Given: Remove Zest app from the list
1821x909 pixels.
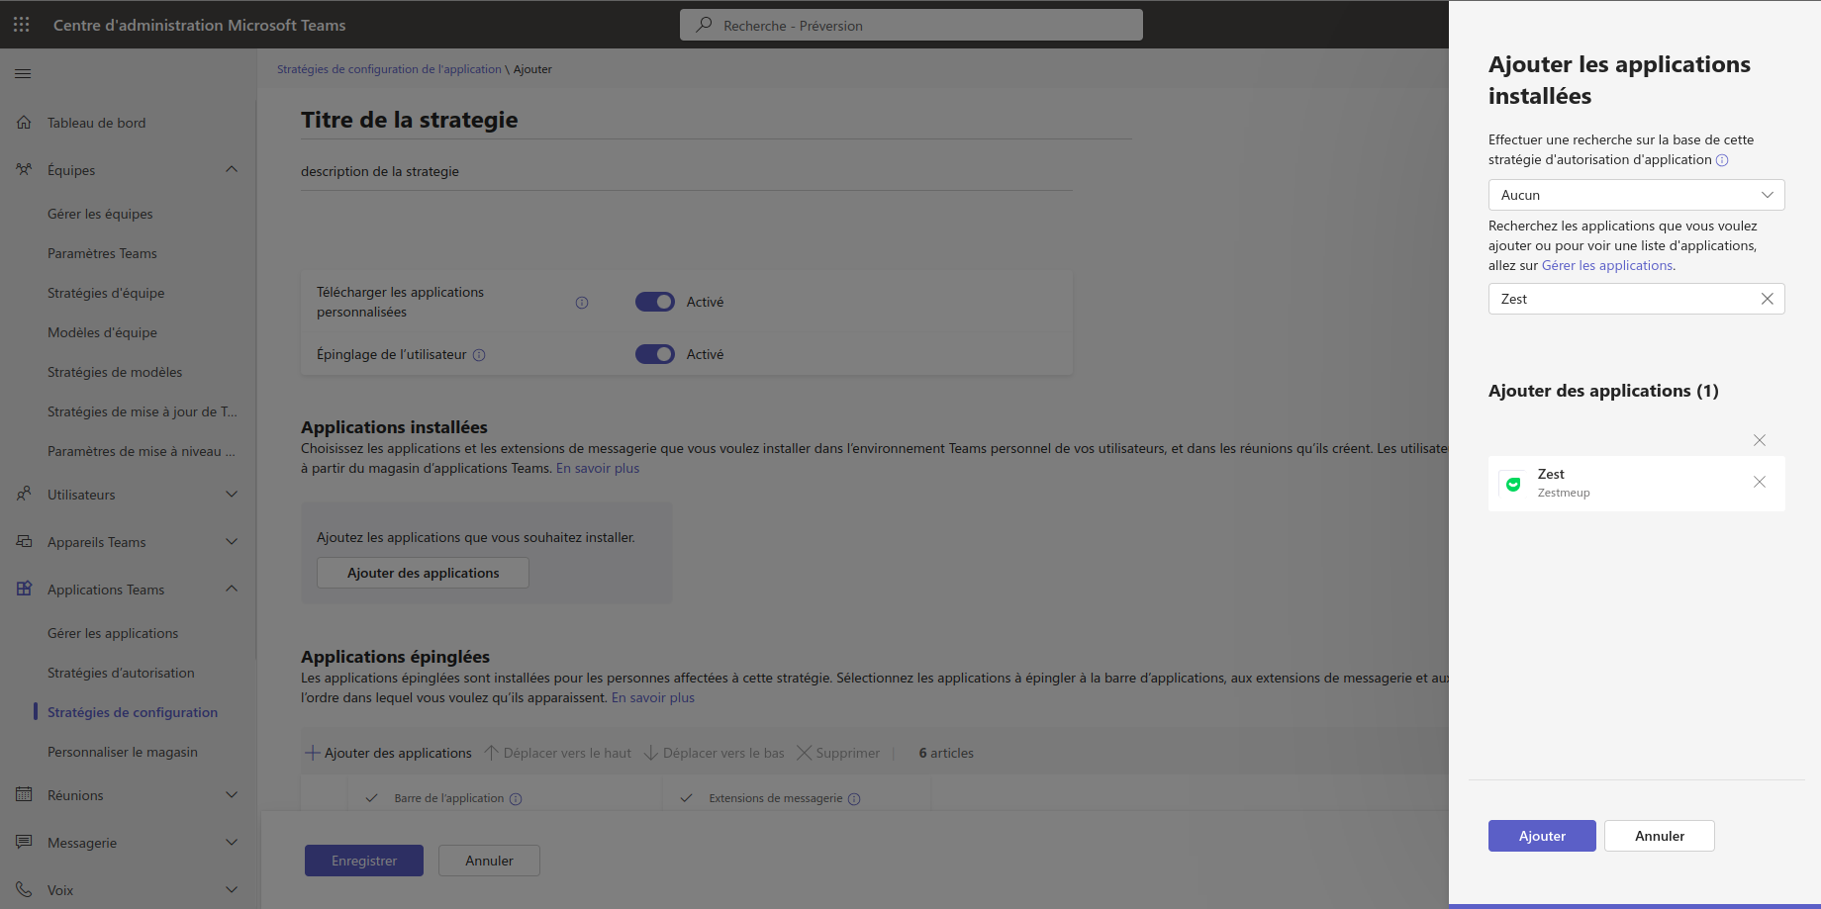Looking at the screenshot, I should tap(1759, 483).
